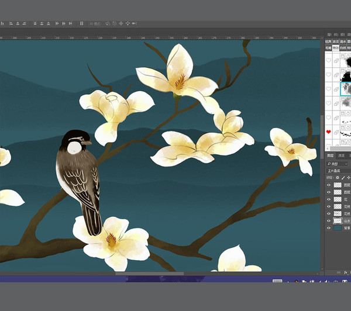Toggle lock image pixels brush icon
Image resolution: width=351 pixels, height=311 pixels.
343,178
